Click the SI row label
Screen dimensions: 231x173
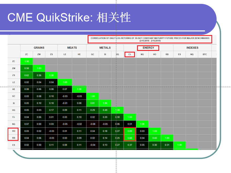point(14,103)
